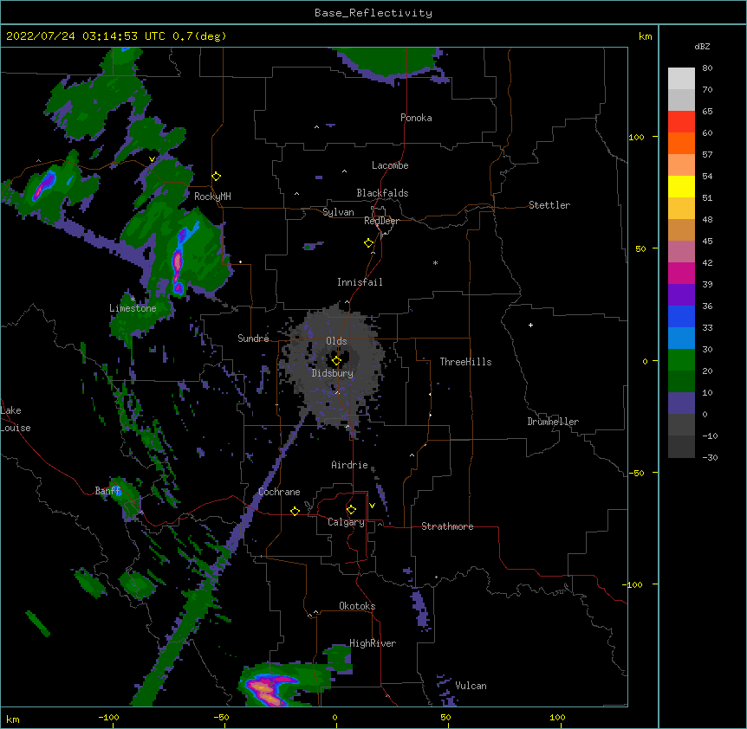Click the Calgary label
Screen dimensions: 747x729
point(346,522)
